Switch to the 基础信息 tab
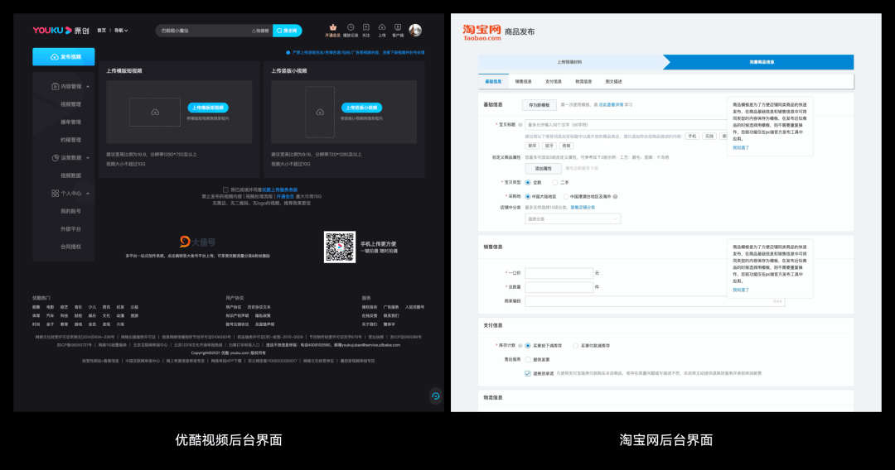Screen dimensions: 895x470 (x=493, y=81)
